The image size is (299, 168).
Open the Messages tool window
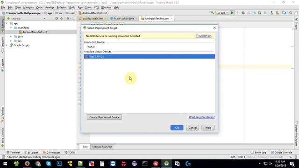pyautogui.click(x=51, y=153)
